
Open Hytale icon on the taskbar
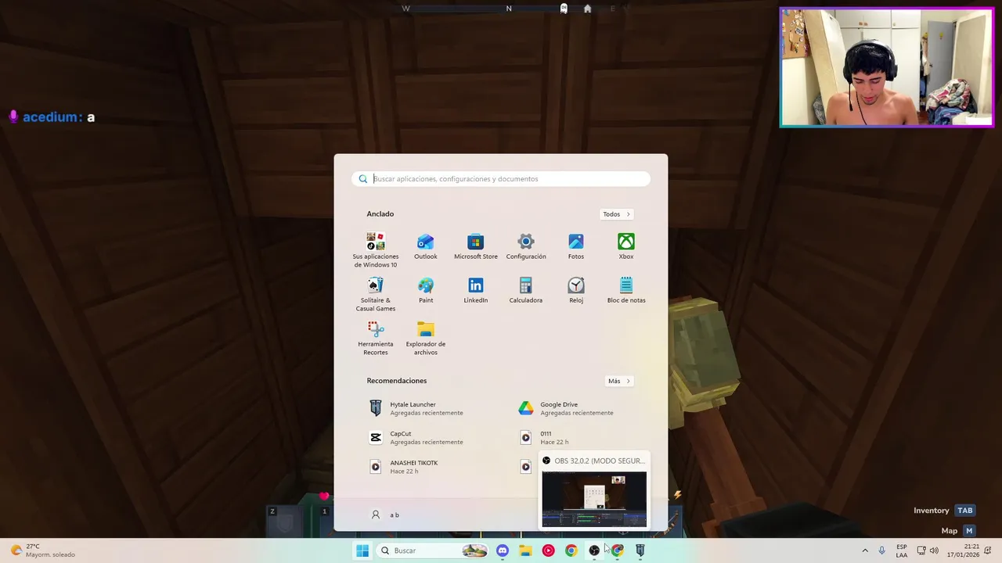pos(640,550)
